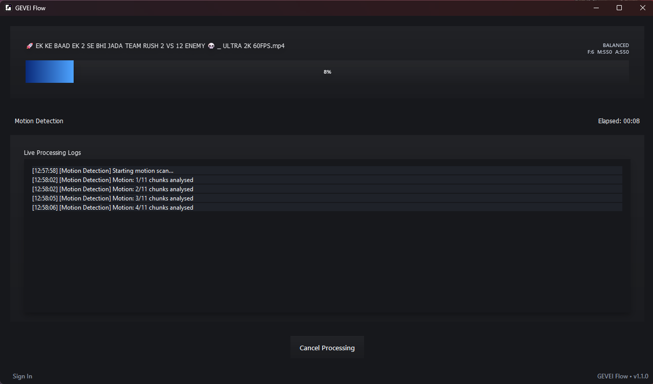Maximize the GEVEI Flow window
The image size is (653, 384).
coord(619,8)
